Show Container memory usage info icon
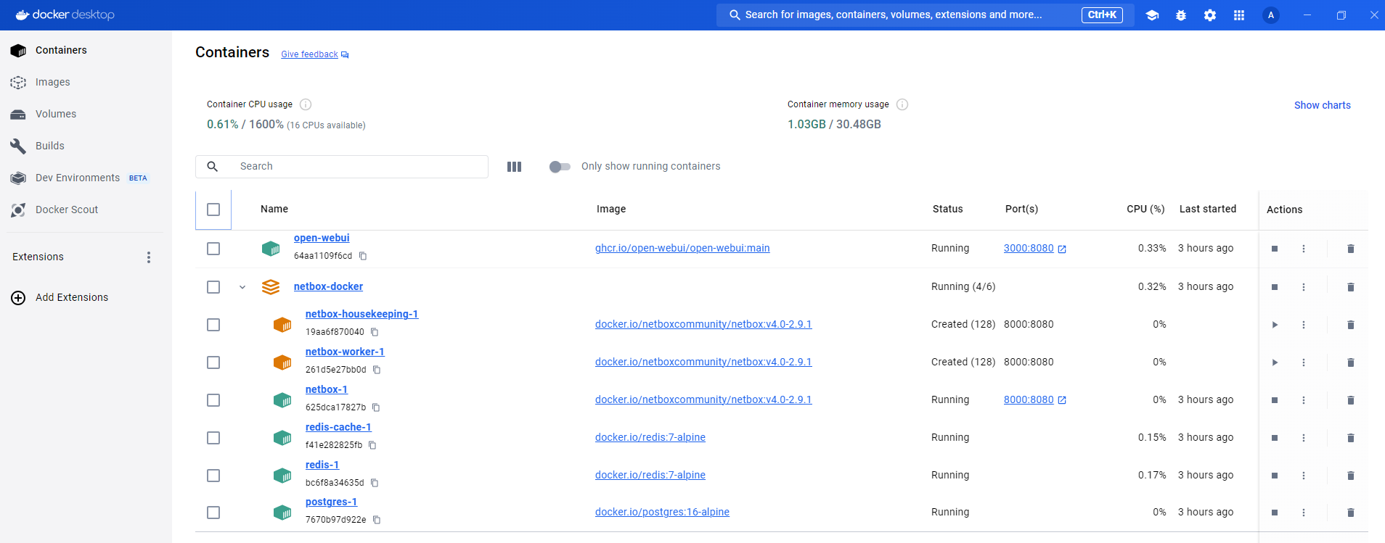The height and width of the screenshot is (543, 1385). (902, 104)
